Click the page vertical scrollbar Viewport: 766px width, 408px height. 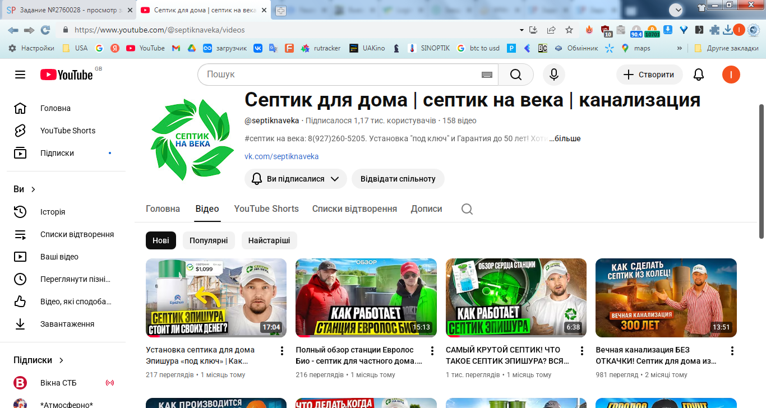click(762, 171)
